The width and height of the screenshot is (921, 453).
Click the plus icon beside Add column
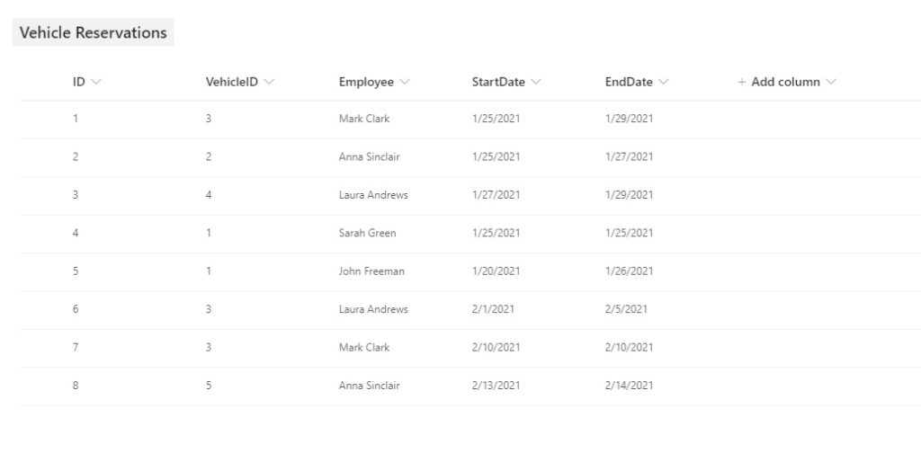tap(741, 82)
